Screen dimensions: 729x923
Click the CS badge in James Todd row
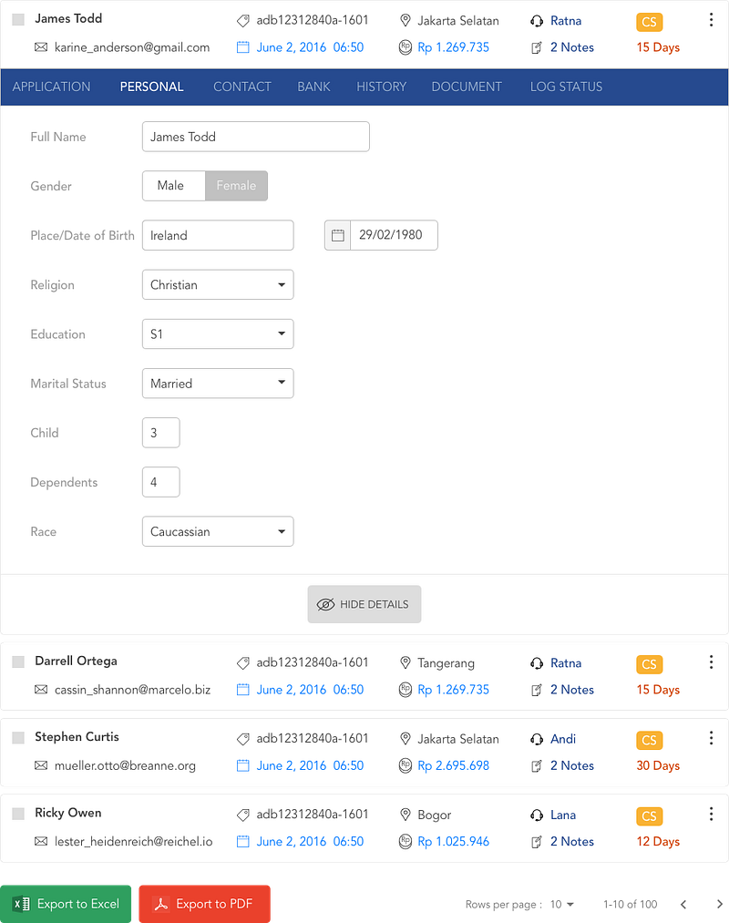pos(649,22)
